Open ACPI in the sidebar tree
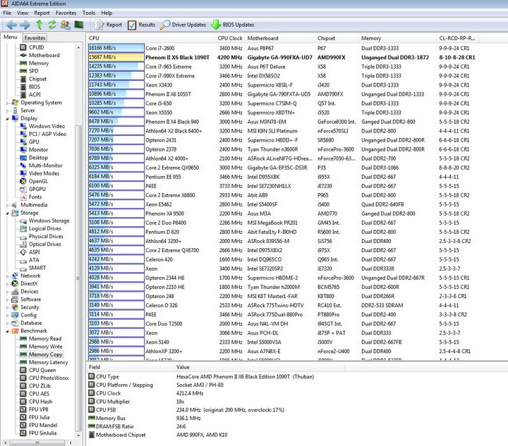Screen dimensions: 508x446 point(35,94)
